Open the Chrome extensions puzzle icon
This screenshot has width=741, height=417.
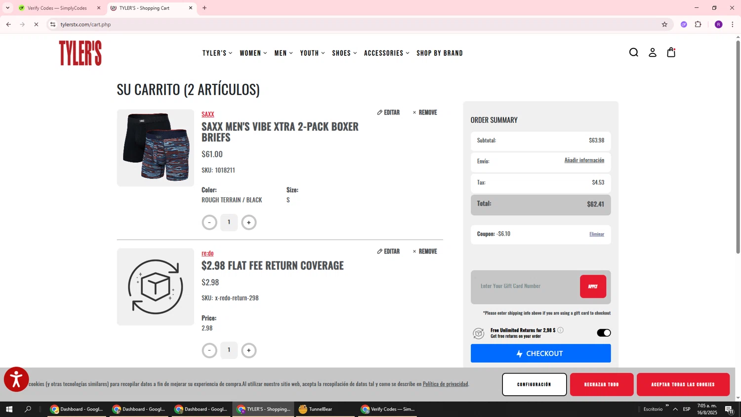coord(698,24)
